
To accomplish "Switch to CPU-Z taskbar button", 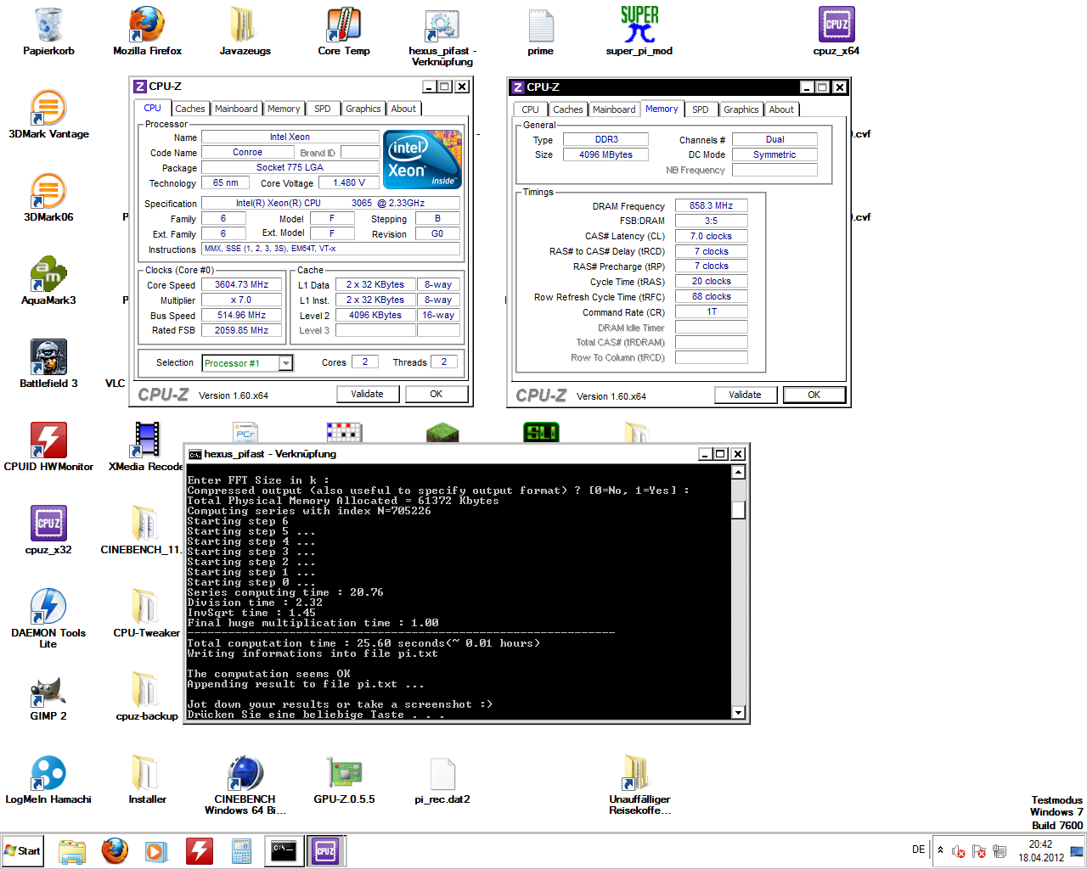I will click(325, 851).
